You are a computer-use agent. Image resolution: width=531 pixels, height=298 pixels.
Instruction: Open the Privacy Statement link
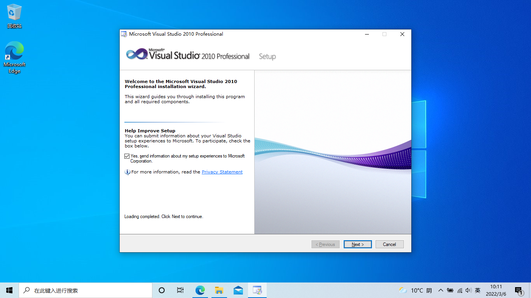pos(222,172)
